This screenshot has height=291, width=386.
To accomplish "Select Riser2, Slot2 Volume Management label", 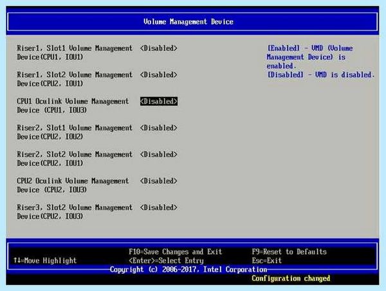I will tap(75, 159).
